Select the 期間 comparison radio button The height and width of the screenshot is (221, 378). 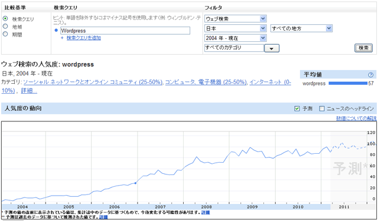pyautogui.click(x=5, y=34)
